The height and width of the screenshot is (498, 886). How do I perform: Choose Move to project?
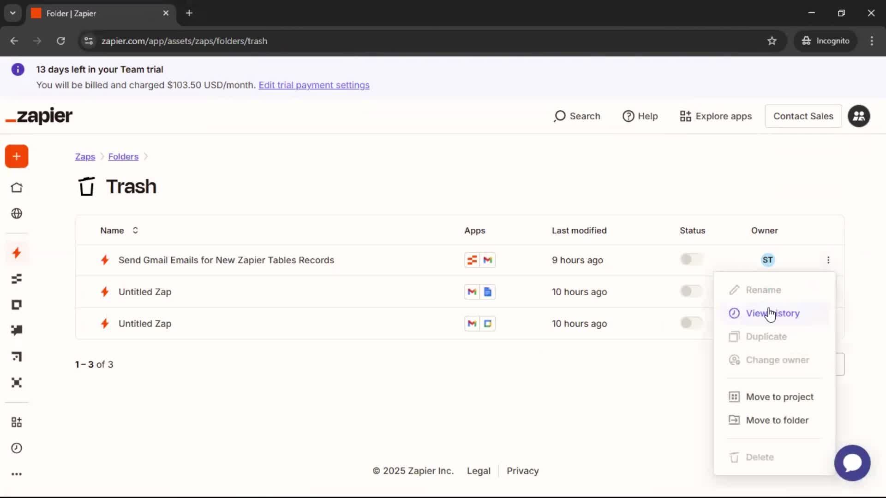pos(774,397)
